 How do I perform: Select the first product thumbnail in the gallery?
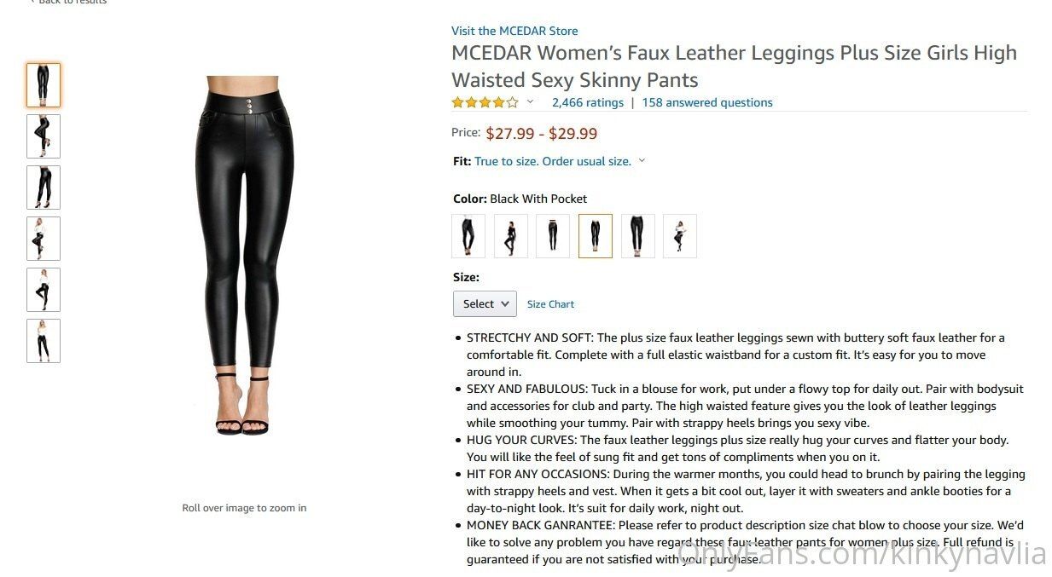44,85
